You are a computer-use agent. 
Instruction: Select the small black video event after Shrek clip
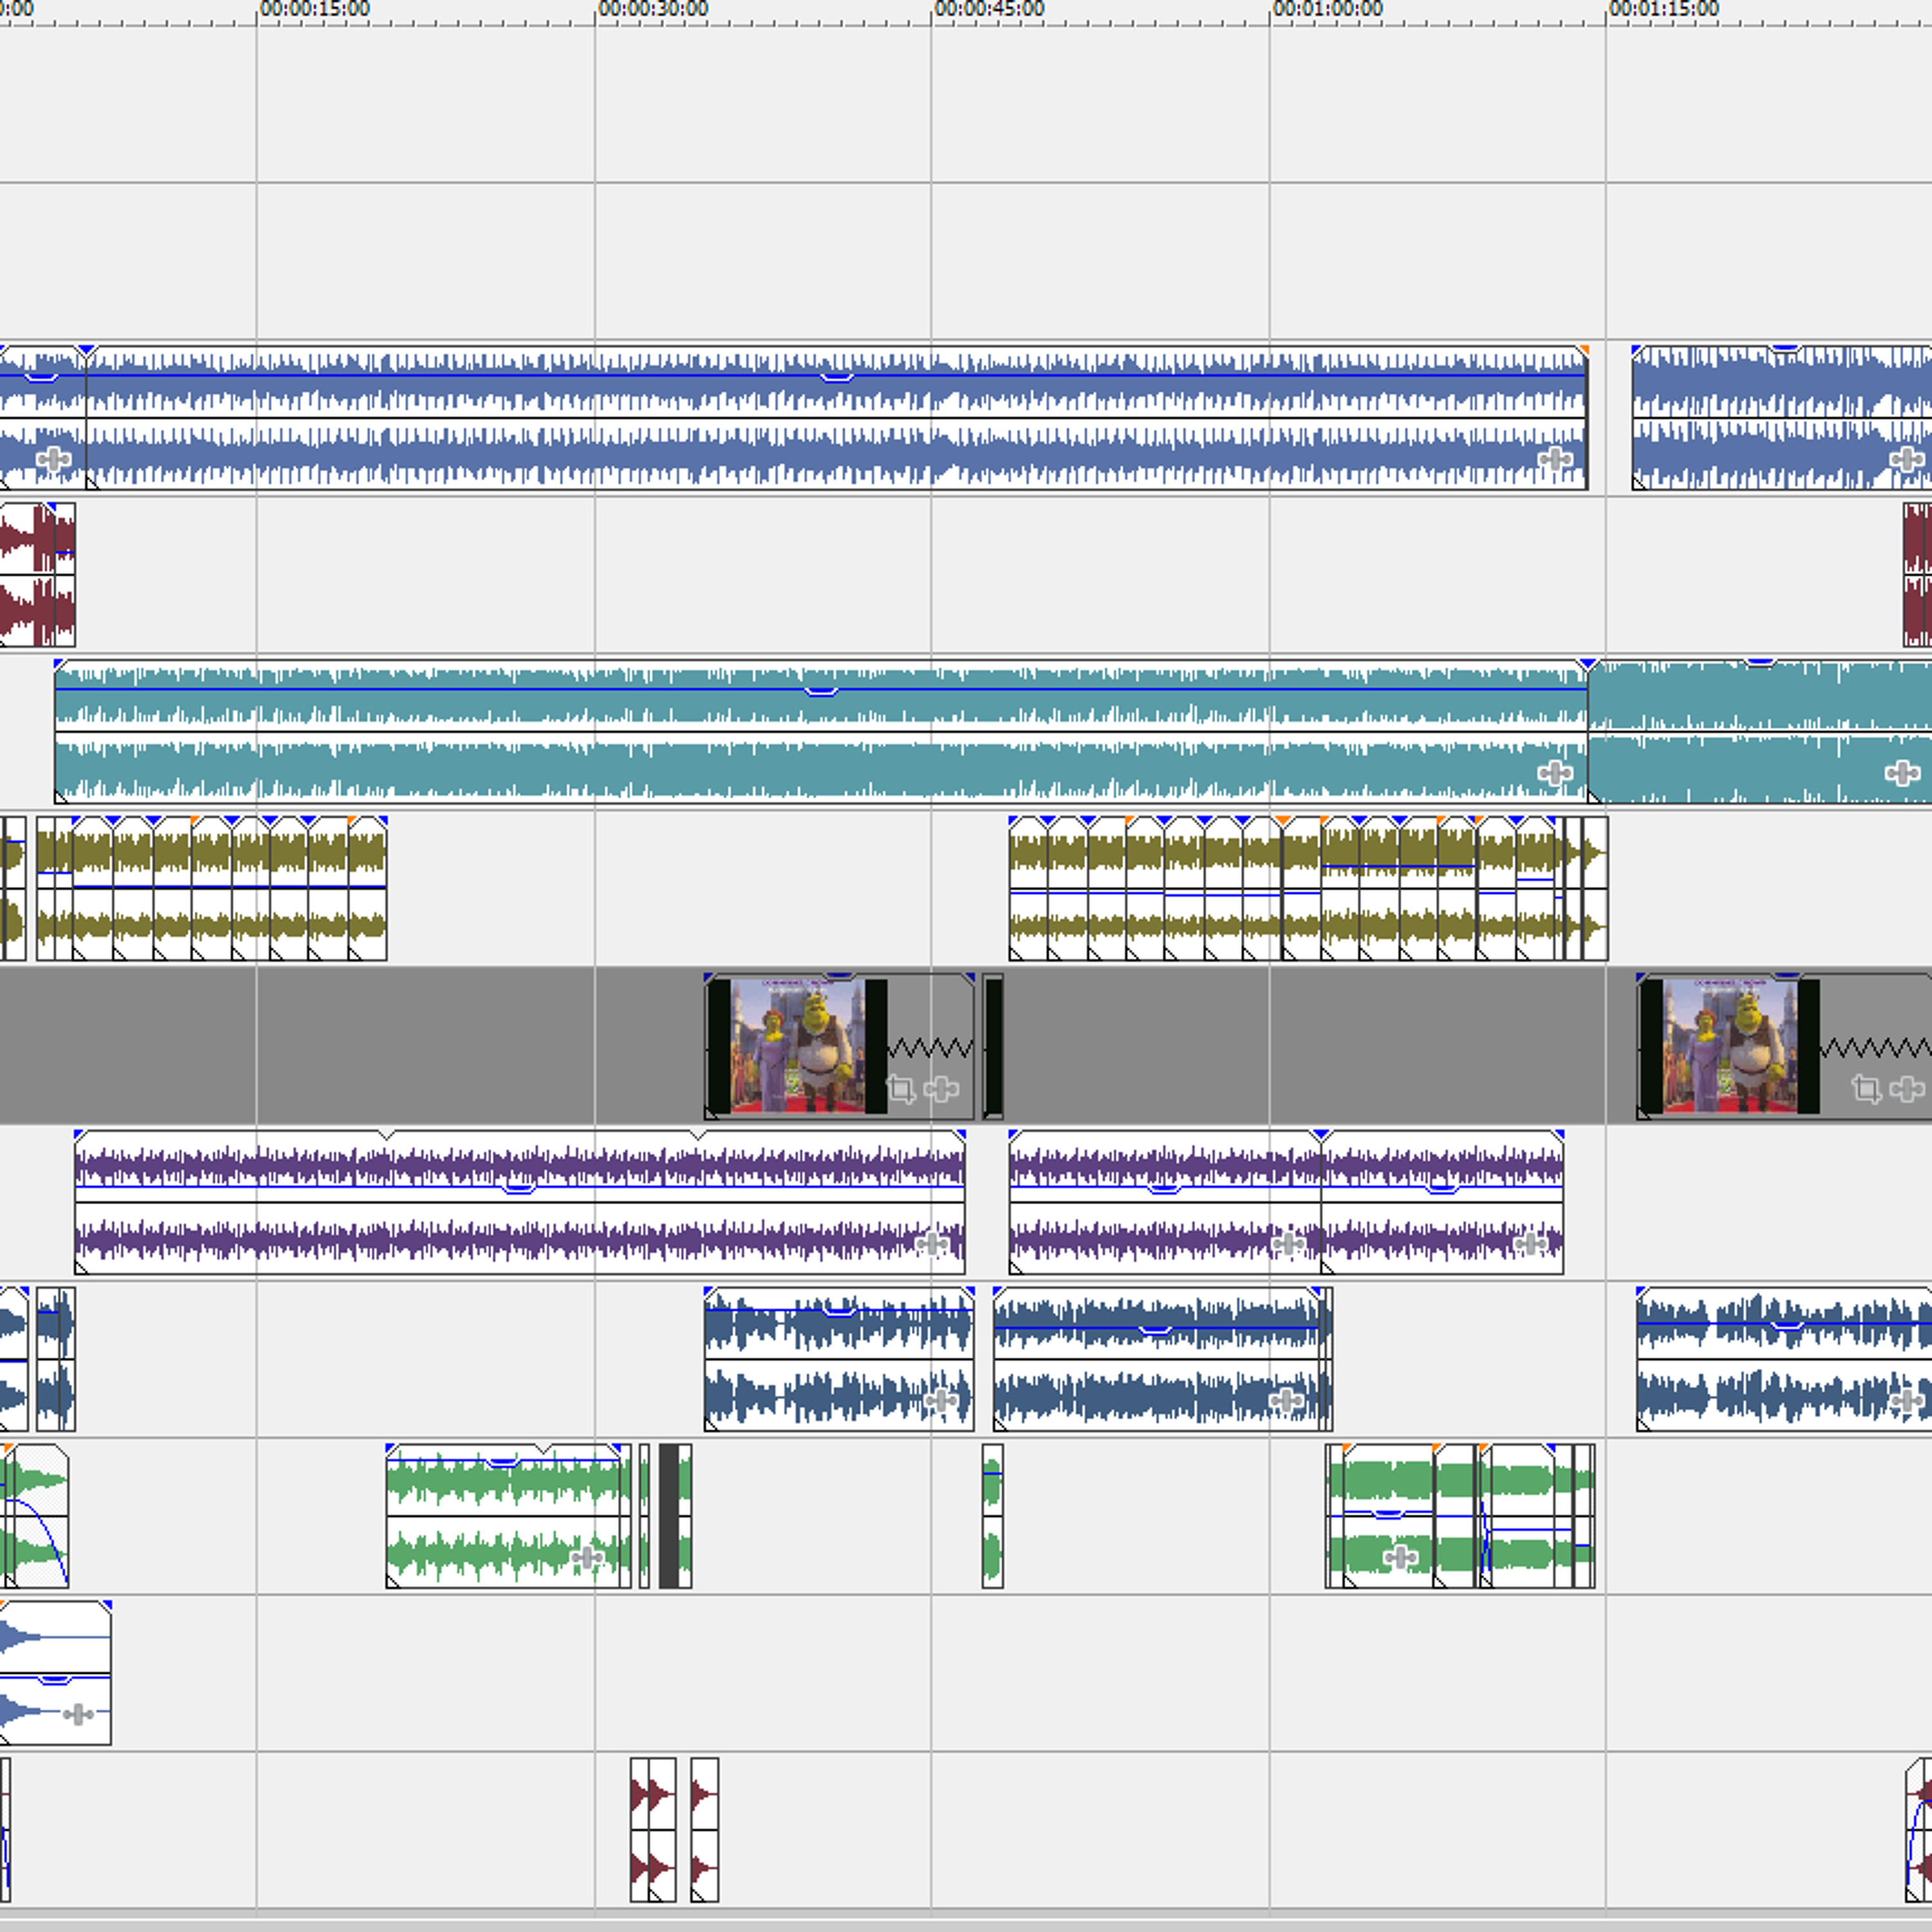(x=993, y=1046)
